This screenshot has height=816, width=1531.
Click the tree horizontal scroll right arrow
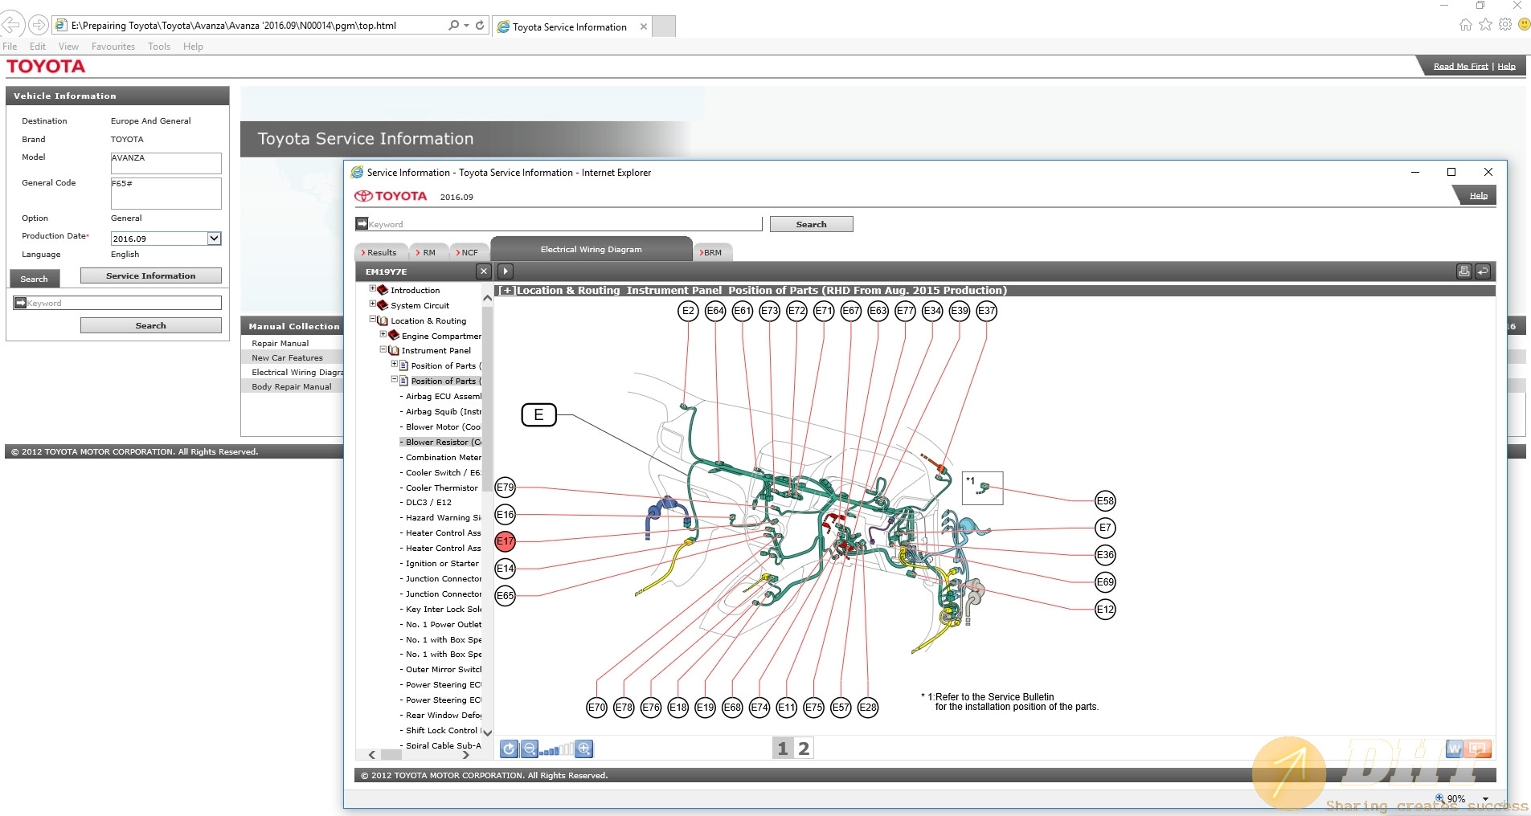click(465, 755)
